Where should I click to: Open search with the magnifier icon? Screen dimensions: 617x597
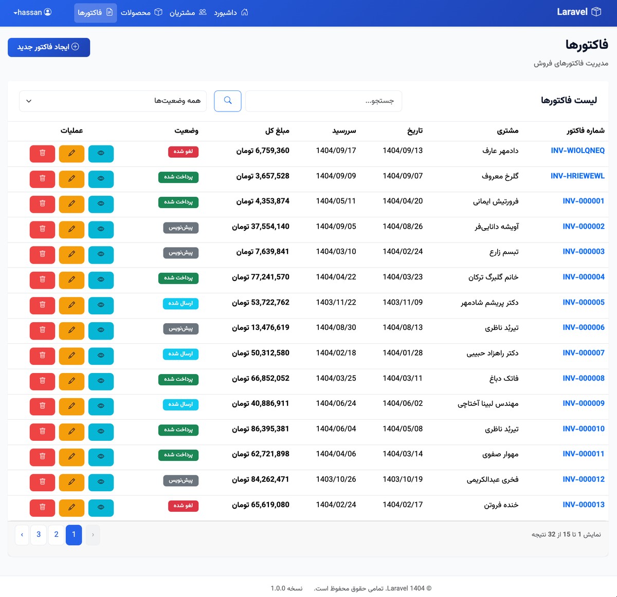coord(227,101)
